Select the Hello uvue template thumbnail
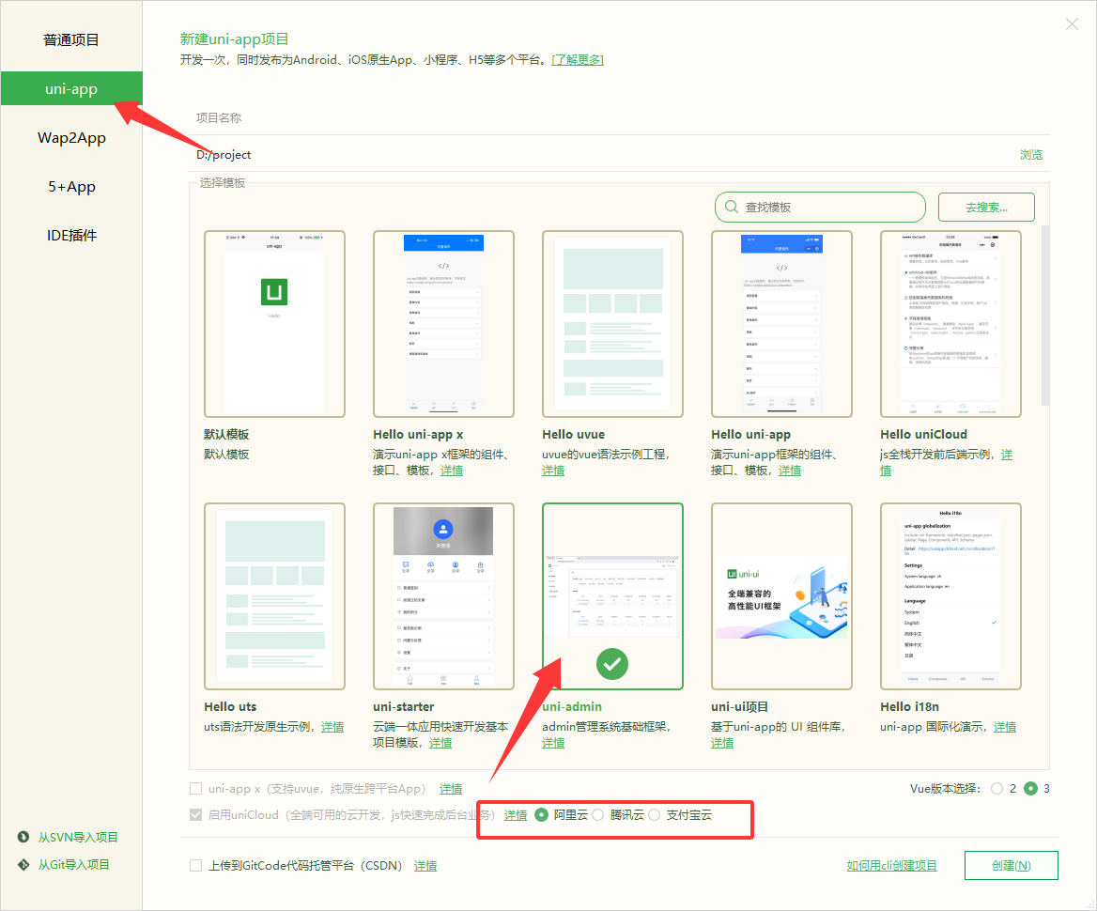1097x911 pixels. coord(613,324)
